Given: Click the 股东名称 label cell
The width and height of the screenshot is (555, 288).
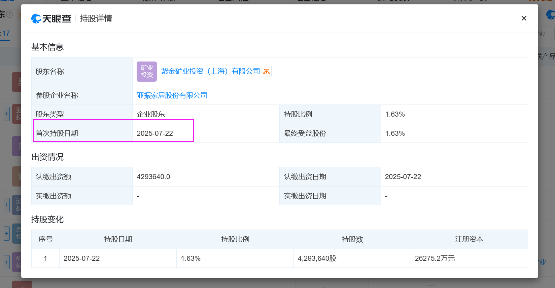Looking at the screenshot, I should [82, 72].
